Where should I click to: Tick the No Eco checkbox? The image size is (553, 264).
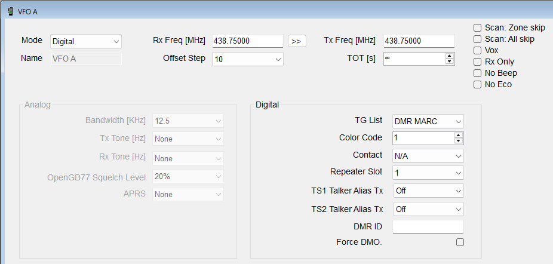pos(477,84)
